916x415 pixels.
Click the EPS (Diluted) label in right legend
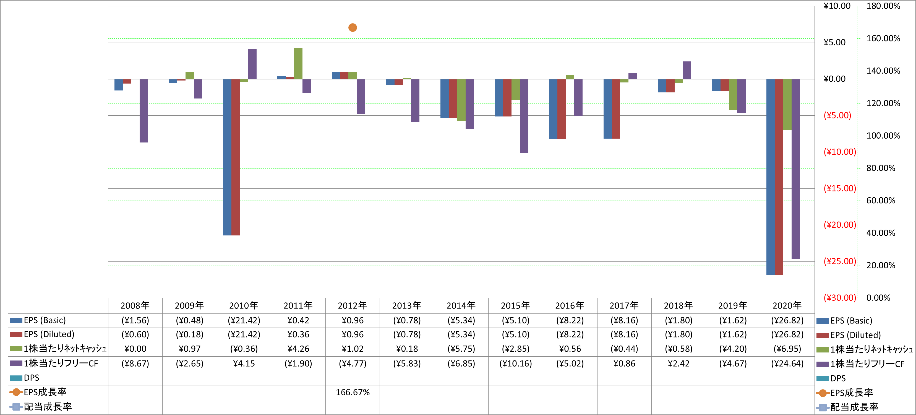(x=855, y=335)
